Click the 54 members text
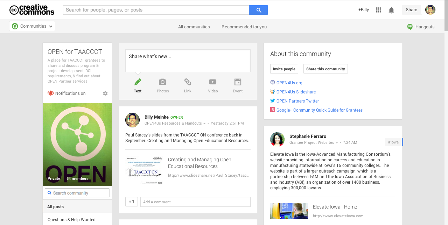This screenshot has width=448, height=225. pos(77,179)
